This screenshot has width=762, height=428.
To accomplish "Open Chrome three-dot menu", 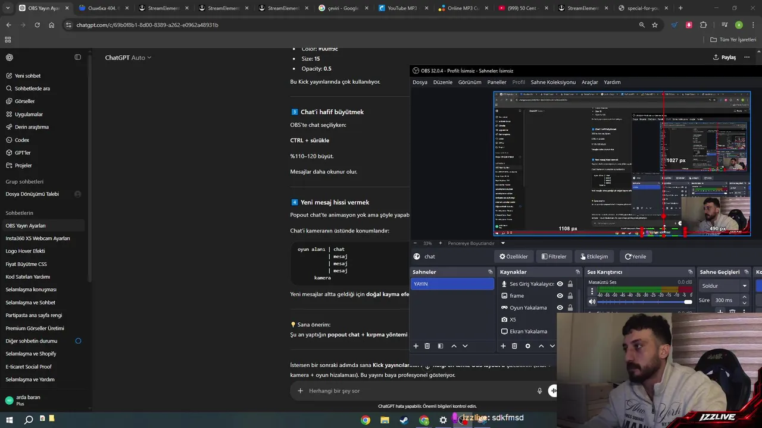I will [x=752, y=25].
